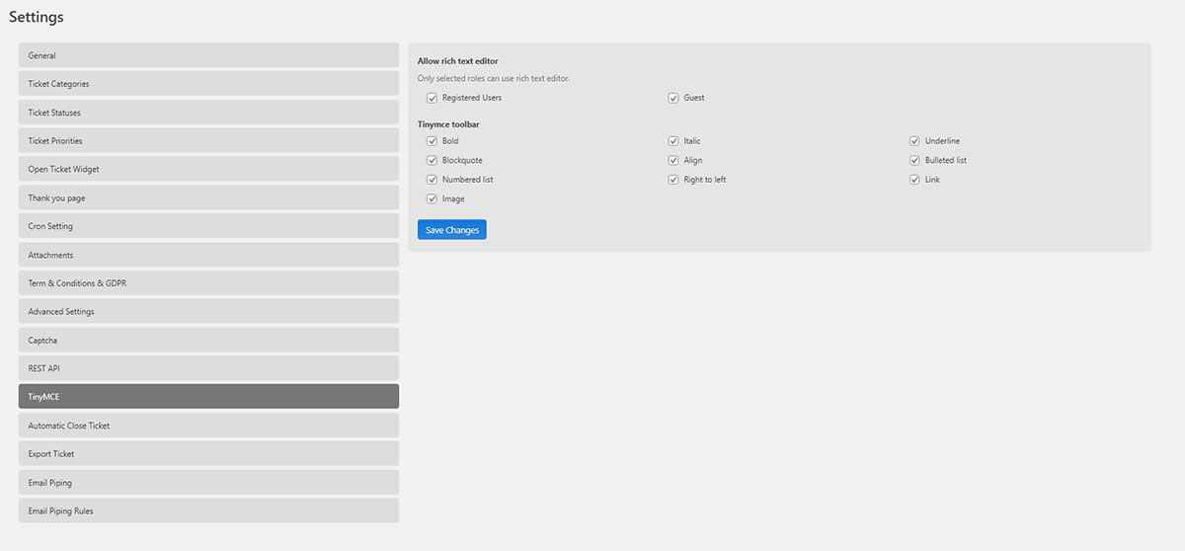This screenshot has height=551, width=1185.
Task: Open Captcha settings
Action: pyautogui.click(x=208, y=340)
